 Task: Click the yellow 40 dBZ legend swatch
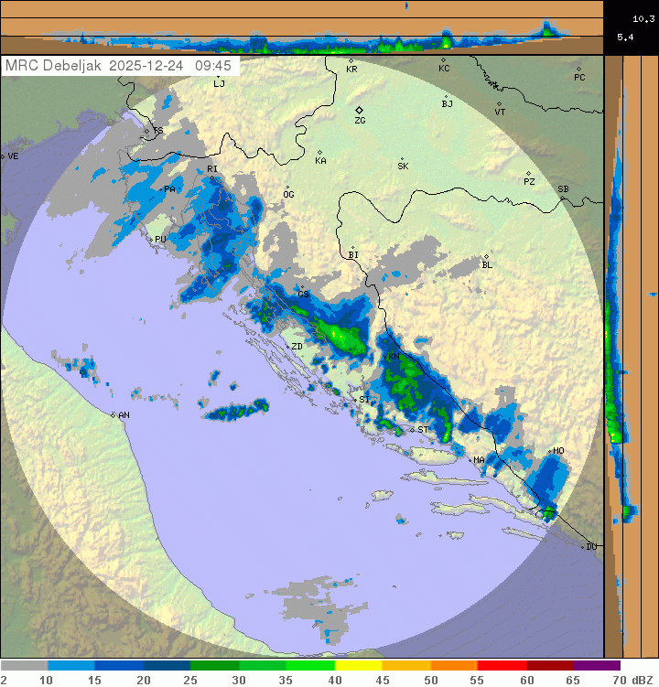pos(358,666)
